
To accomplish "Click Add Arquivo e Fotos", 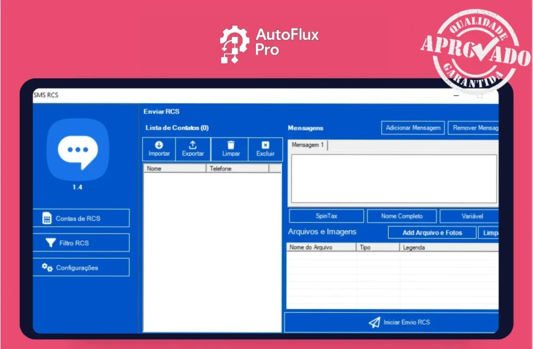I will click(x=432, y=233).
